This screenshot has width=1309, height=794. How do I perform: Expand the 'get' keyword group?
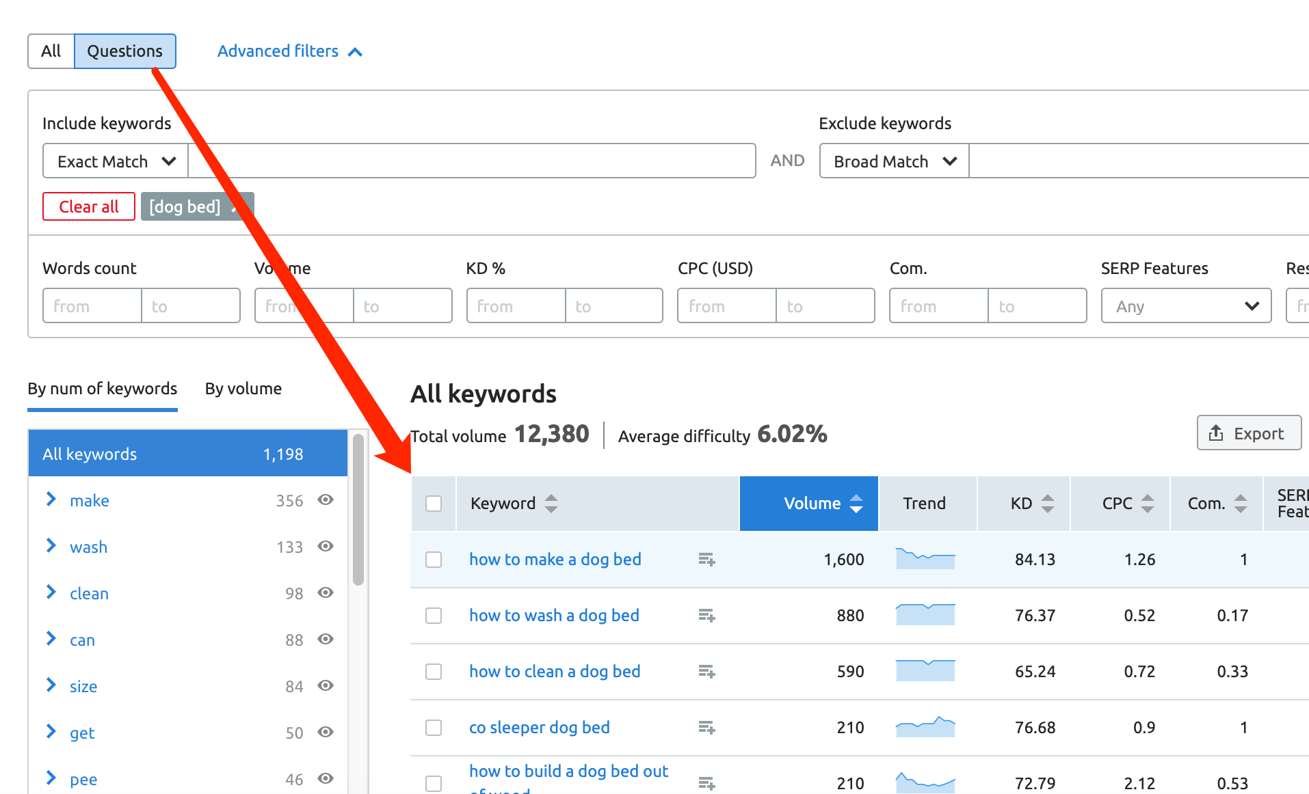coord(51,732)
